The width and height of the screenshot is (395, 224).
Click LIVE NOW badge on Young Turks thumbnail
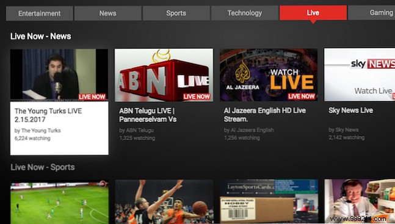(92, 97)
